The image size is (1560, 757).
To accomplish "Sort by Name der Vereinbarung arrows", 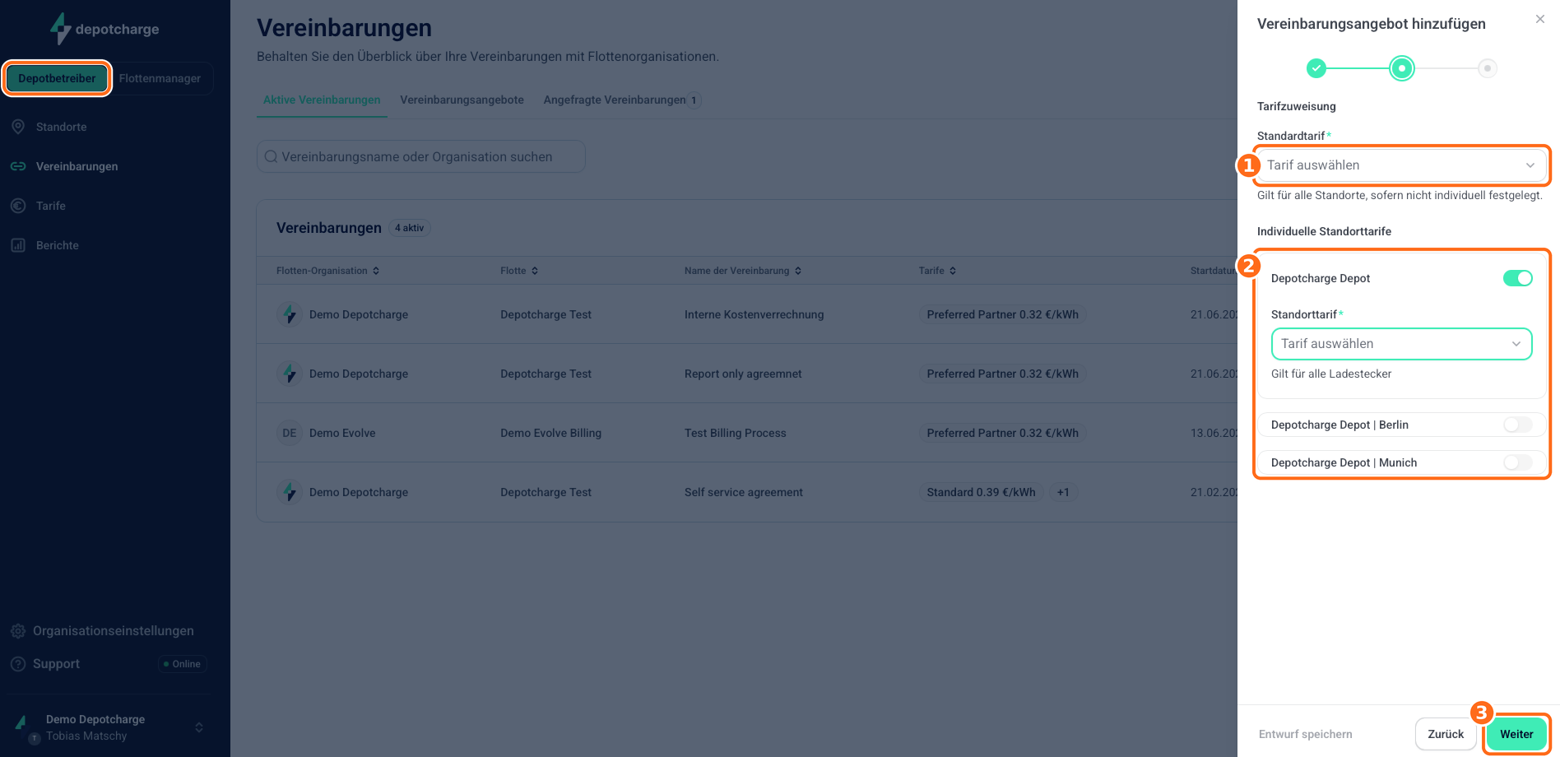I will click(798, 271).
